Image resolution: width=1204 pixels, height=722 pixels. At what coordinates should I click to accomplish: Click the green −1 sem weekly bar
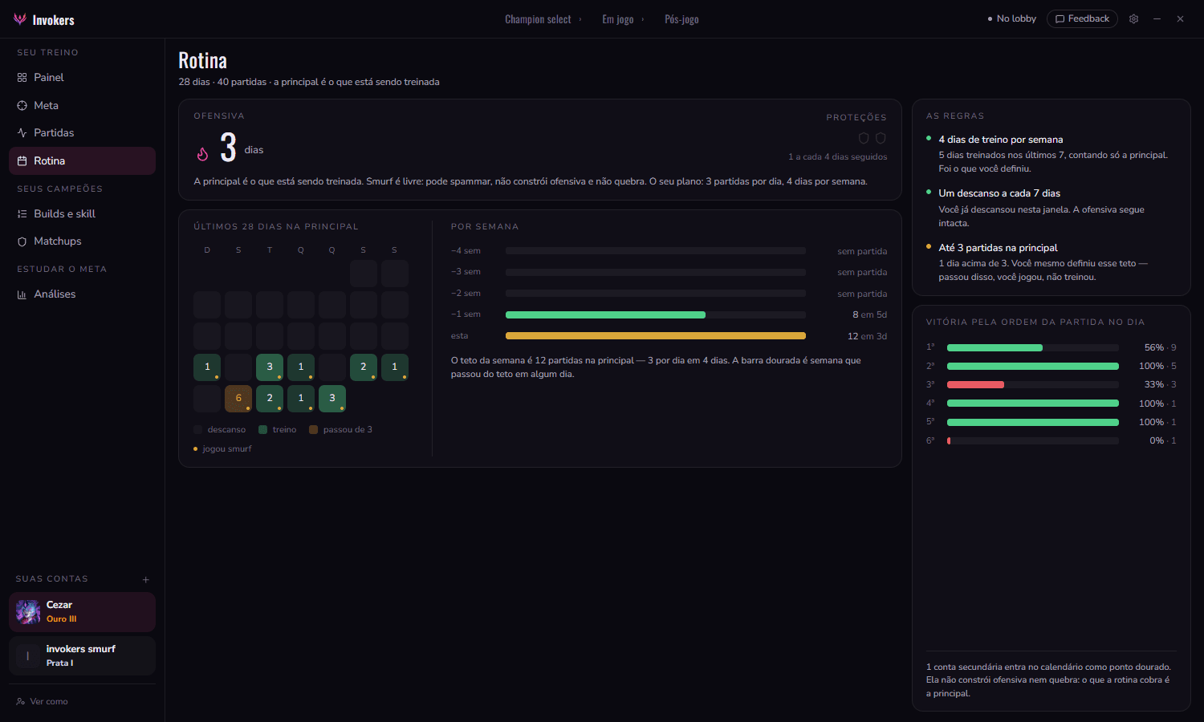click(605, 314)
